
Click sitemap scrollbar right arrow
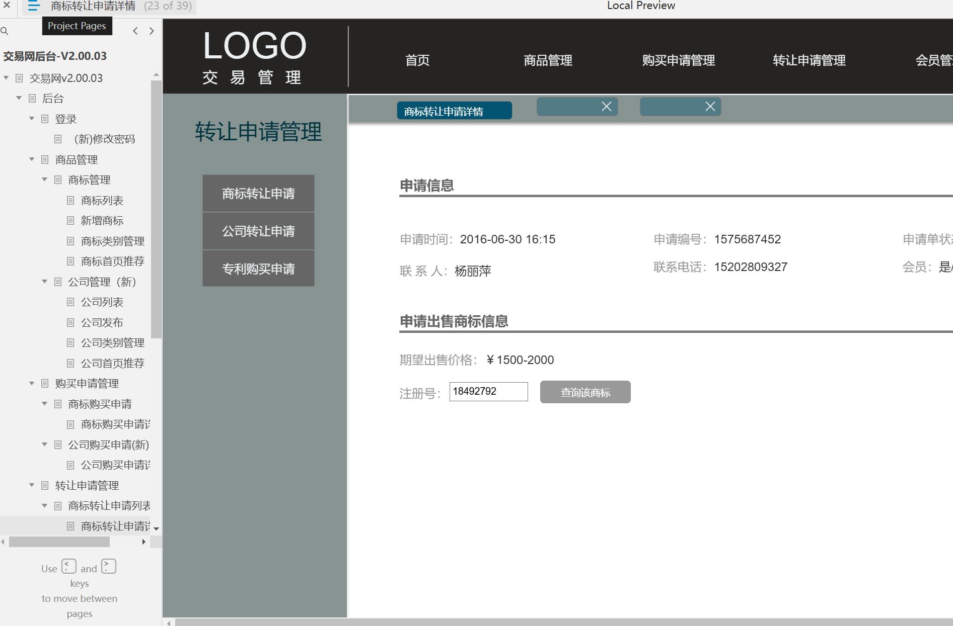point(144,542)
